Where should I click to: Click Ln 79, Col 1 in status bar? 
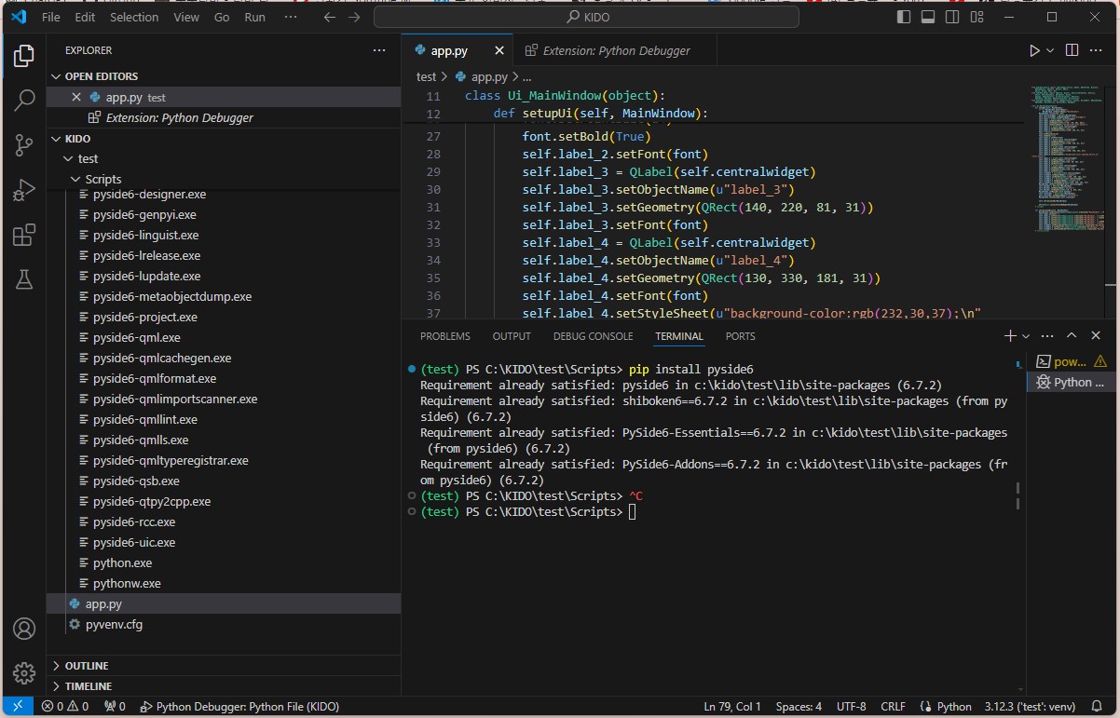(x=732, y=707)
